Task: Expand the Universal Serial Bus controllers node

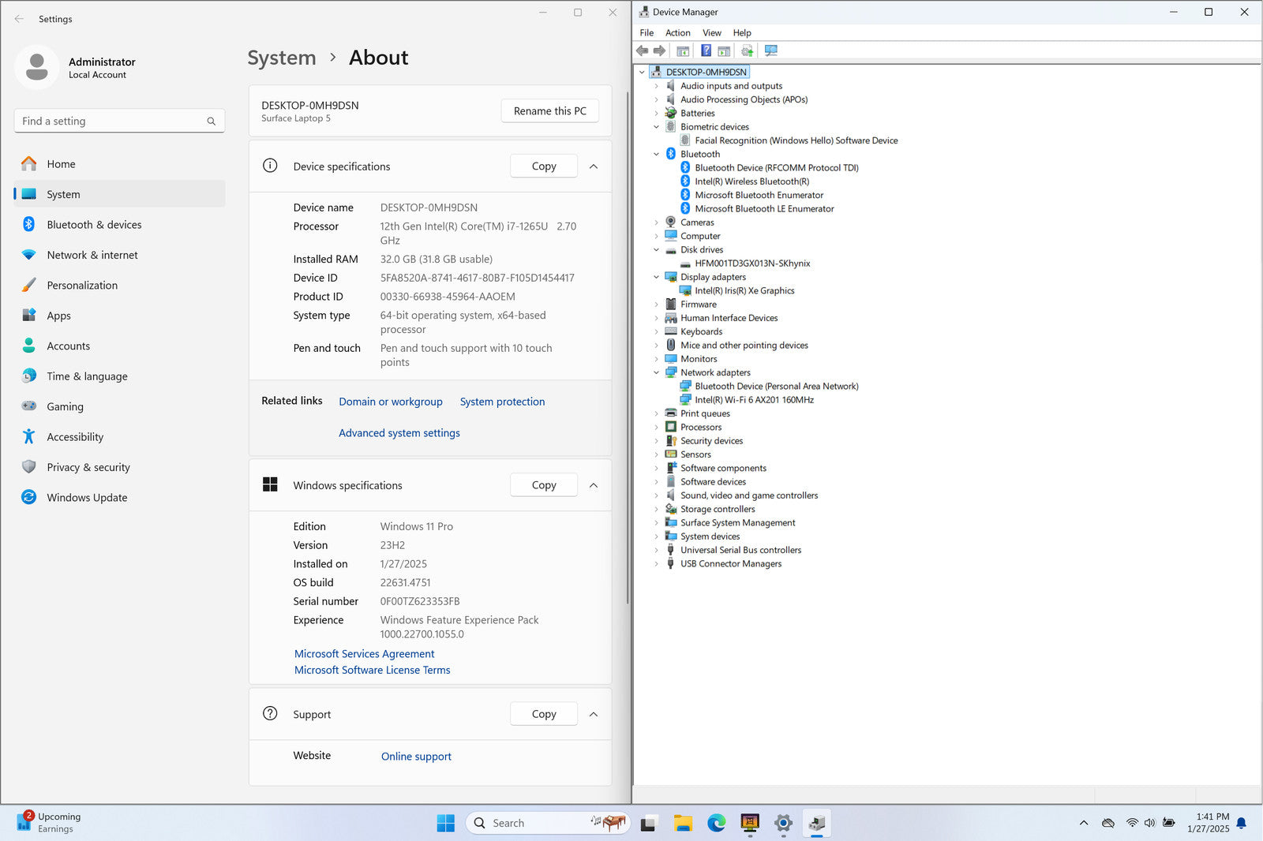Action: pyautogui.click(x=656, y=550)
